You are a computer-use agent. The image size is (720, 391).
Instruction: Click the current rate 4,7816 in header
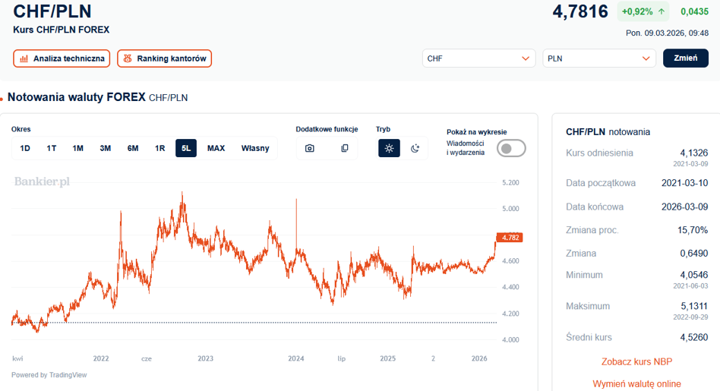point(580,11)
